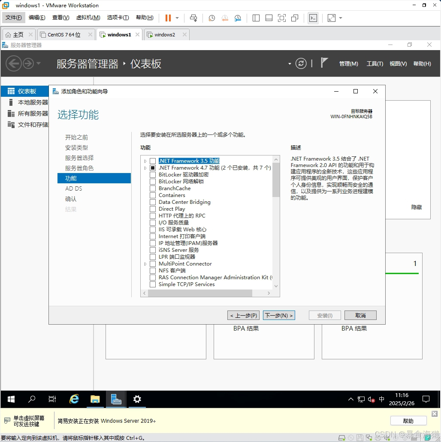
Task: Open the 查看(V) menu
Action: [x=60, y=18]
